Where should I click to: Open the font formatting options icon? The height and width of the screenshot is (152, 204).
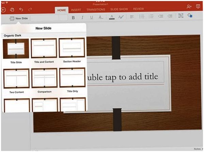coord(101,17)
